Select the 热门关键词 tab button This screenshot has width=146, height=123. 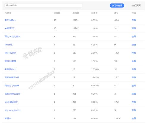[117, 6]
